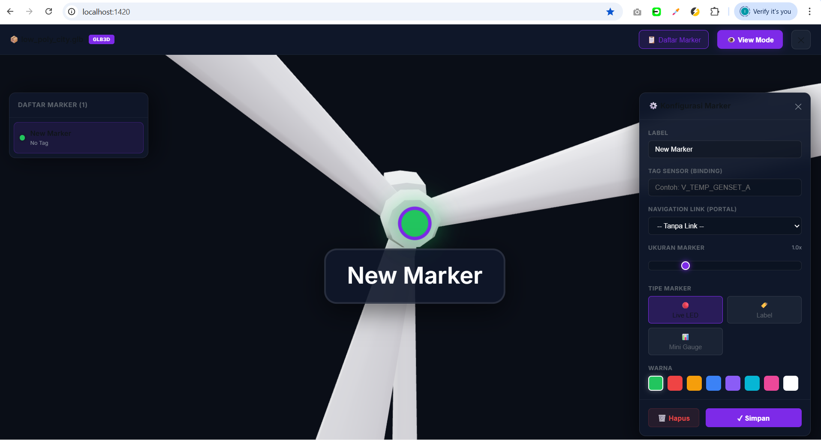This screenshot has width=821, height=440.
Task: Click the Tag Sensor binding input field
Action: (725, 187)
